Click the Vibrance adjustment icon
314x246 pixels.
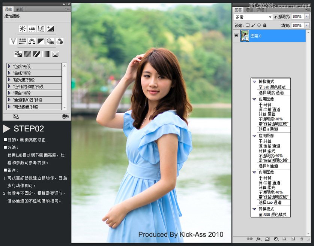(13, 41)
